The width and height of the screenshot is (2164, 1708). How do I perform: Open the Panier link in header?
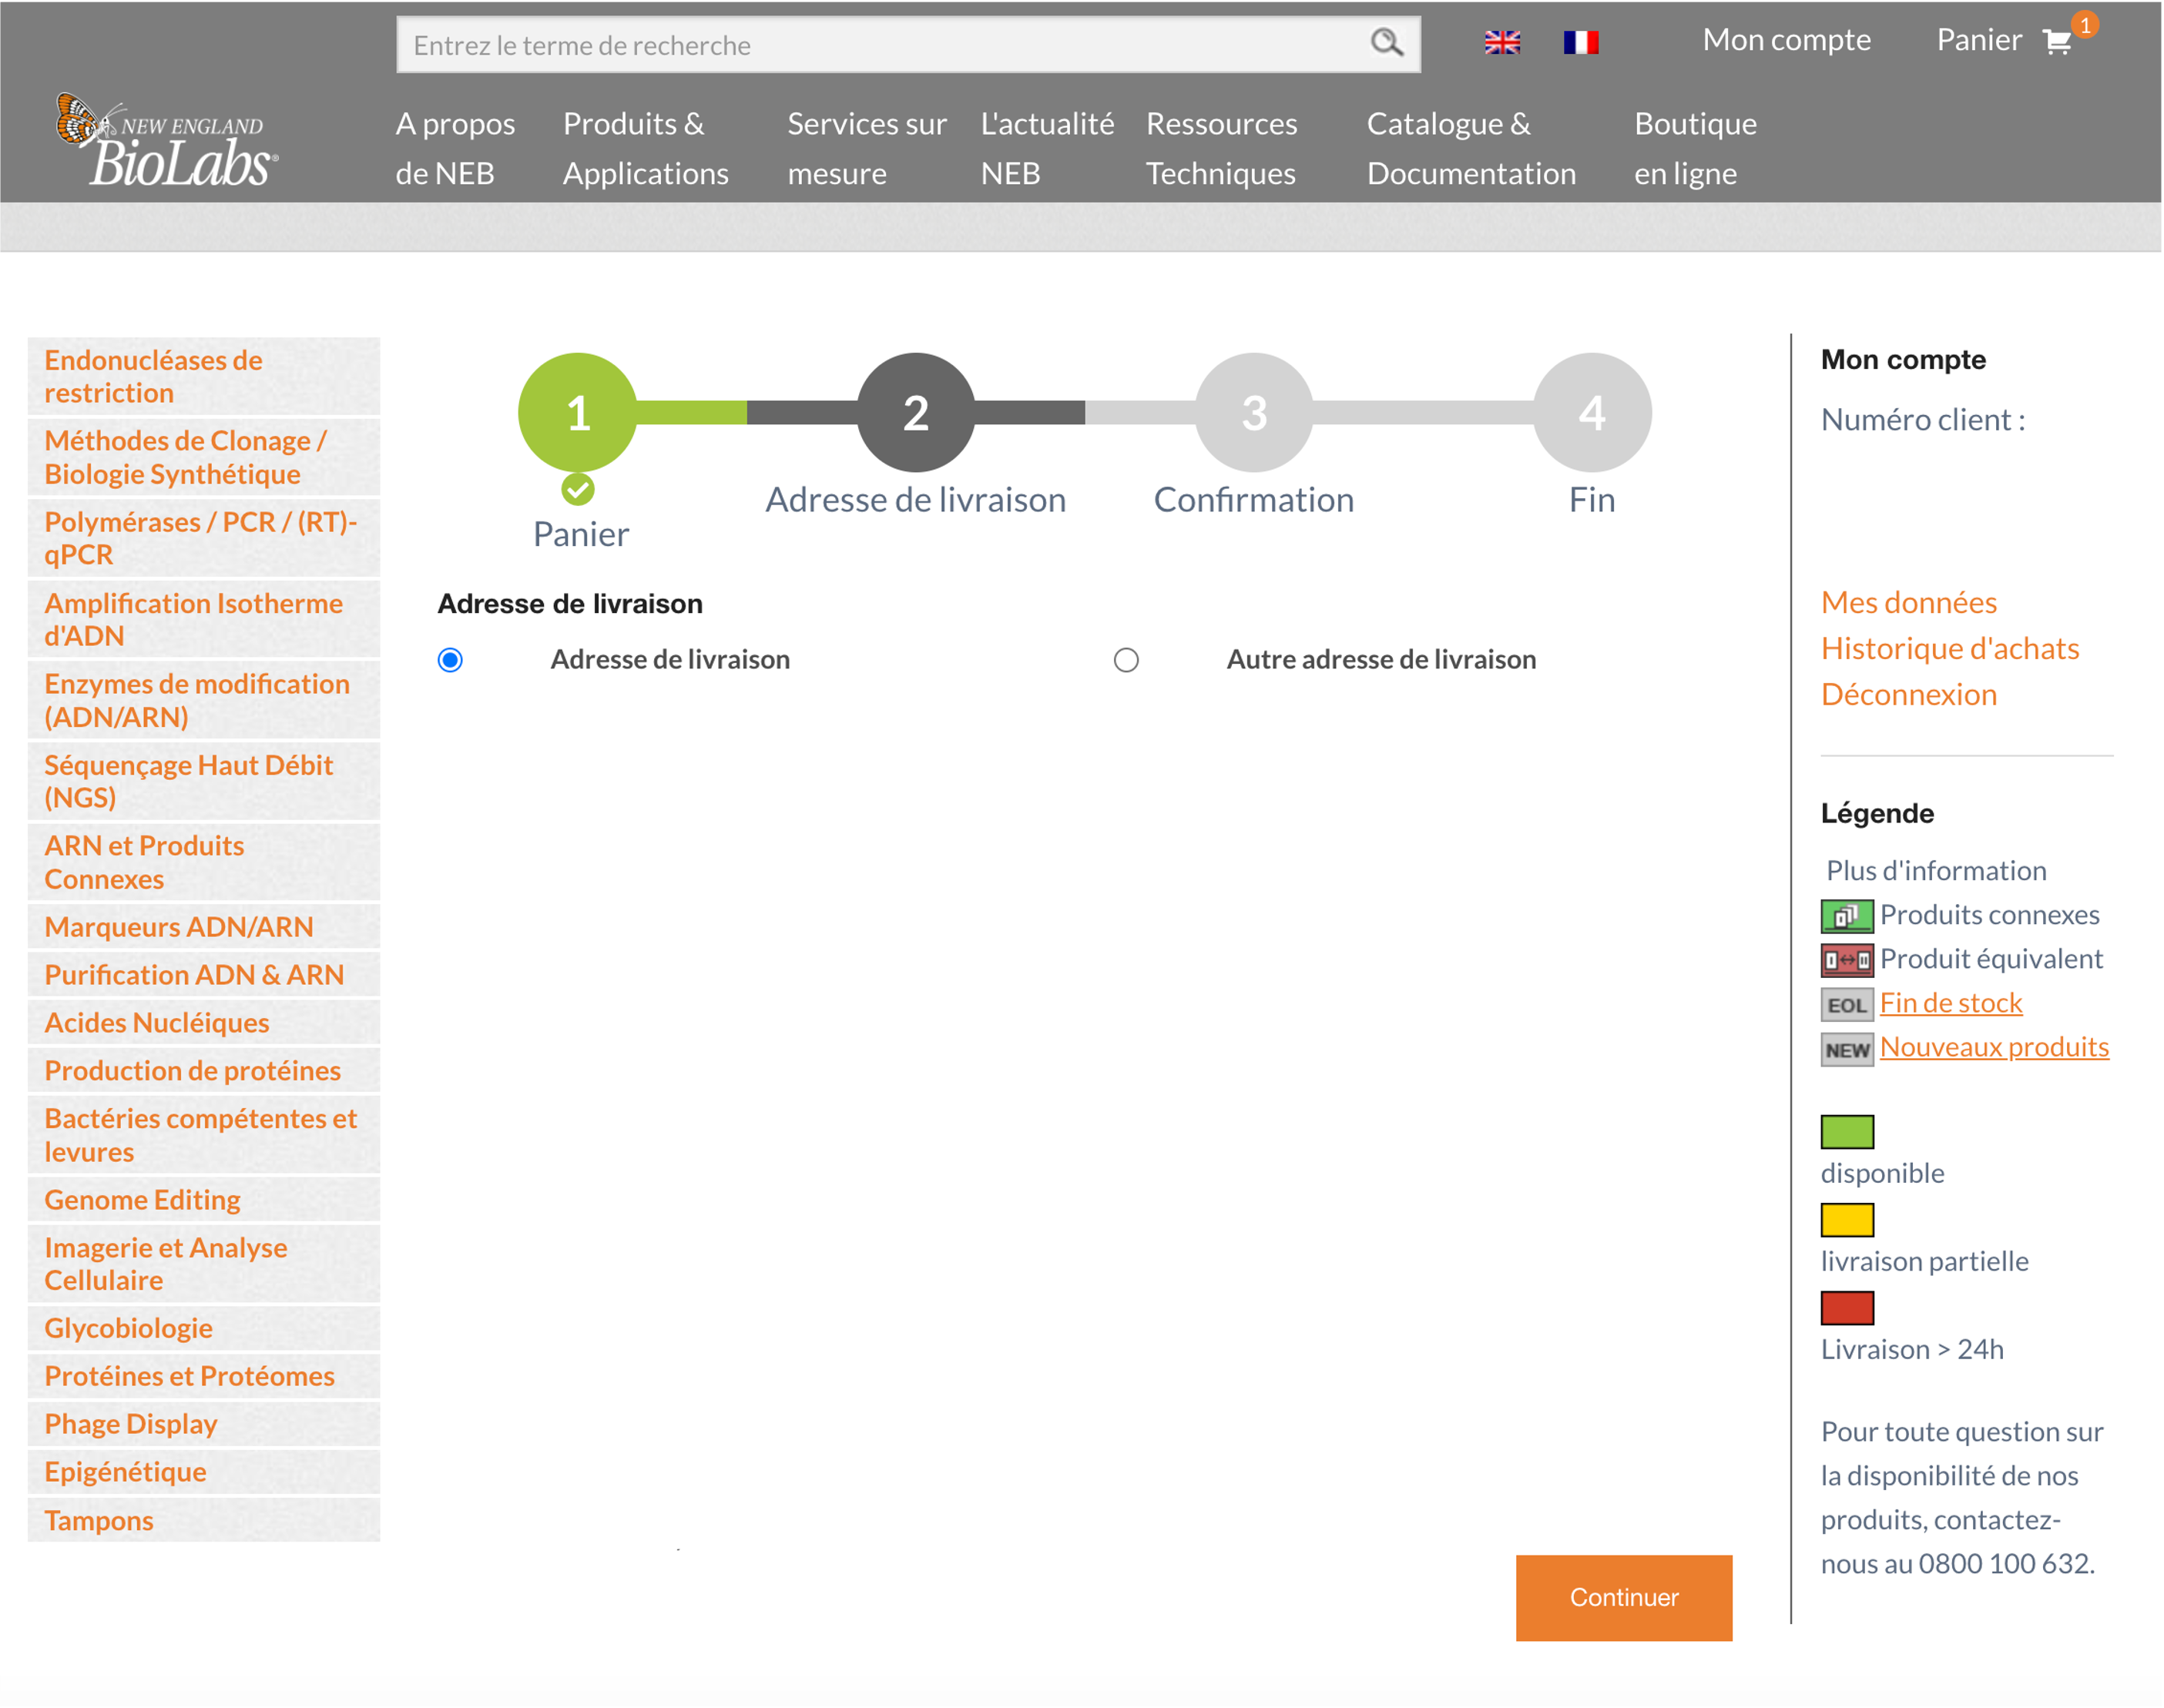pyautogui.click(x=1979, y=40)
